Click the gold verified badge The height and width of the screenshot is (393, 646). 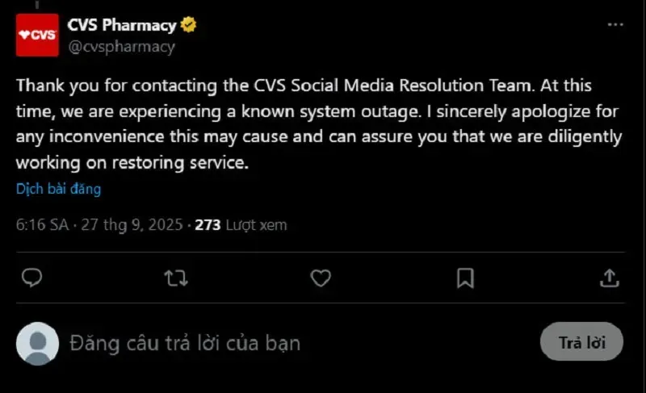[x=189, y=25]
